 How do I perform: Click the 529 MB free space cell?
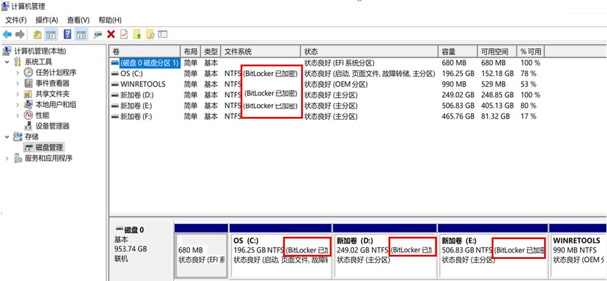pos(493,84)
